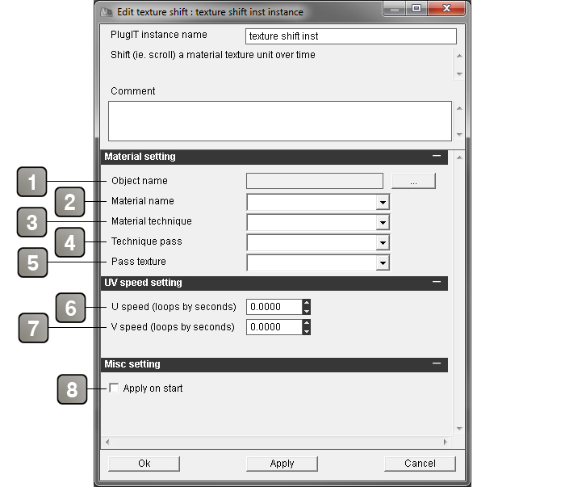Decrease U speed with down arrow

[306, 311]
